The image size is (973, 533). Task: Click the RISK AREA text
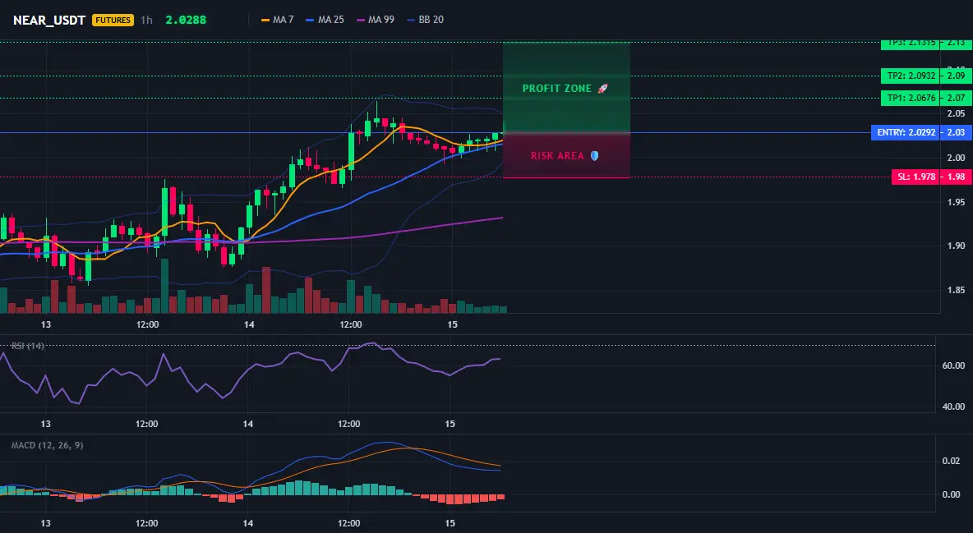(557, 156)
